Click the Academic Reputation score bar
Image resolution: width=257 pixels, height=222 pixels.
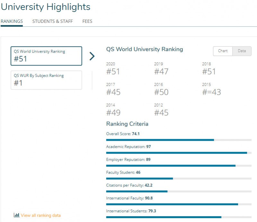179,152
